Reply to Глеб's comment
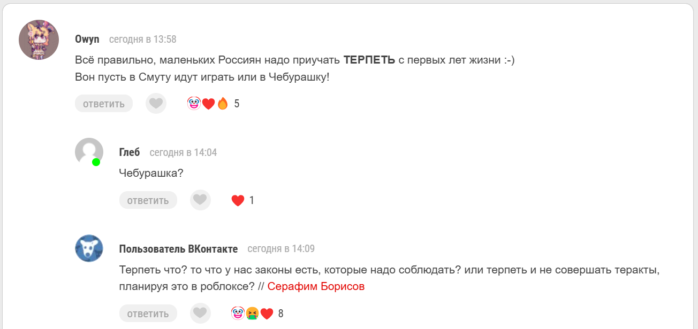The image size is (698, 329). click(x=148, y=200)
